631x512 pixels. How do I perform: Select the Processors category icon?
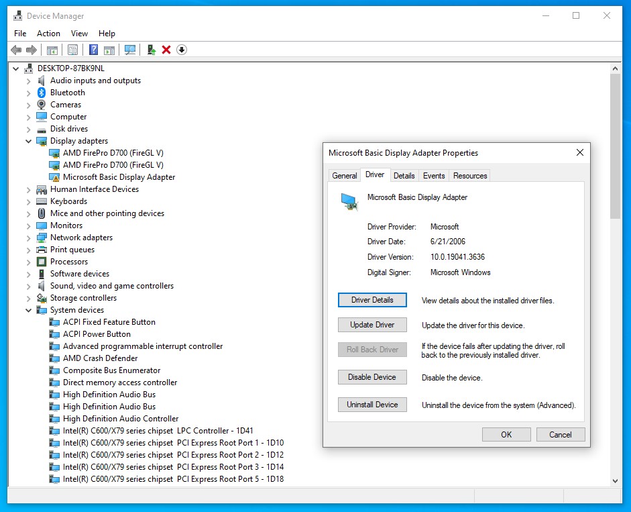click(x=42, y=262)
